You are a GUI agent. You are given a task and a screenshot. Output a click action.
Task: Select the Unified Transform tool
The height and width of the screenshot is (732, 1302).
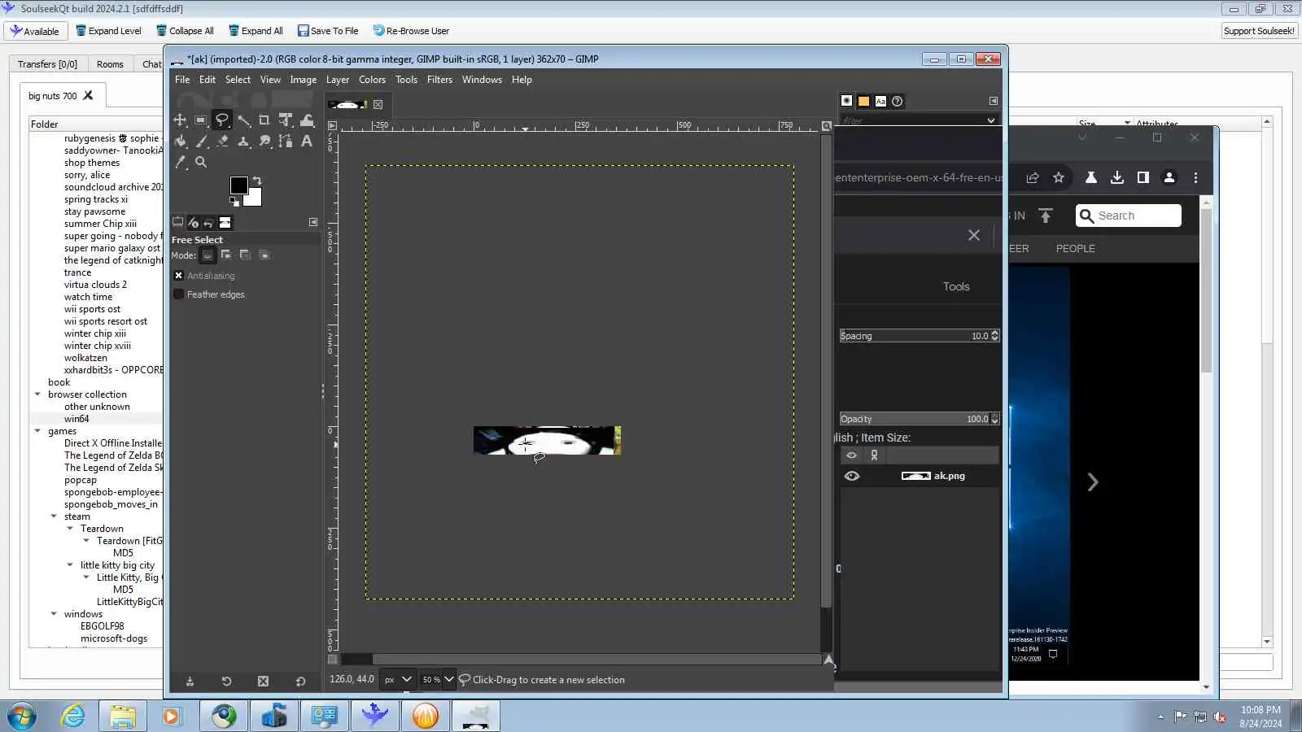[x=285, y=120]
